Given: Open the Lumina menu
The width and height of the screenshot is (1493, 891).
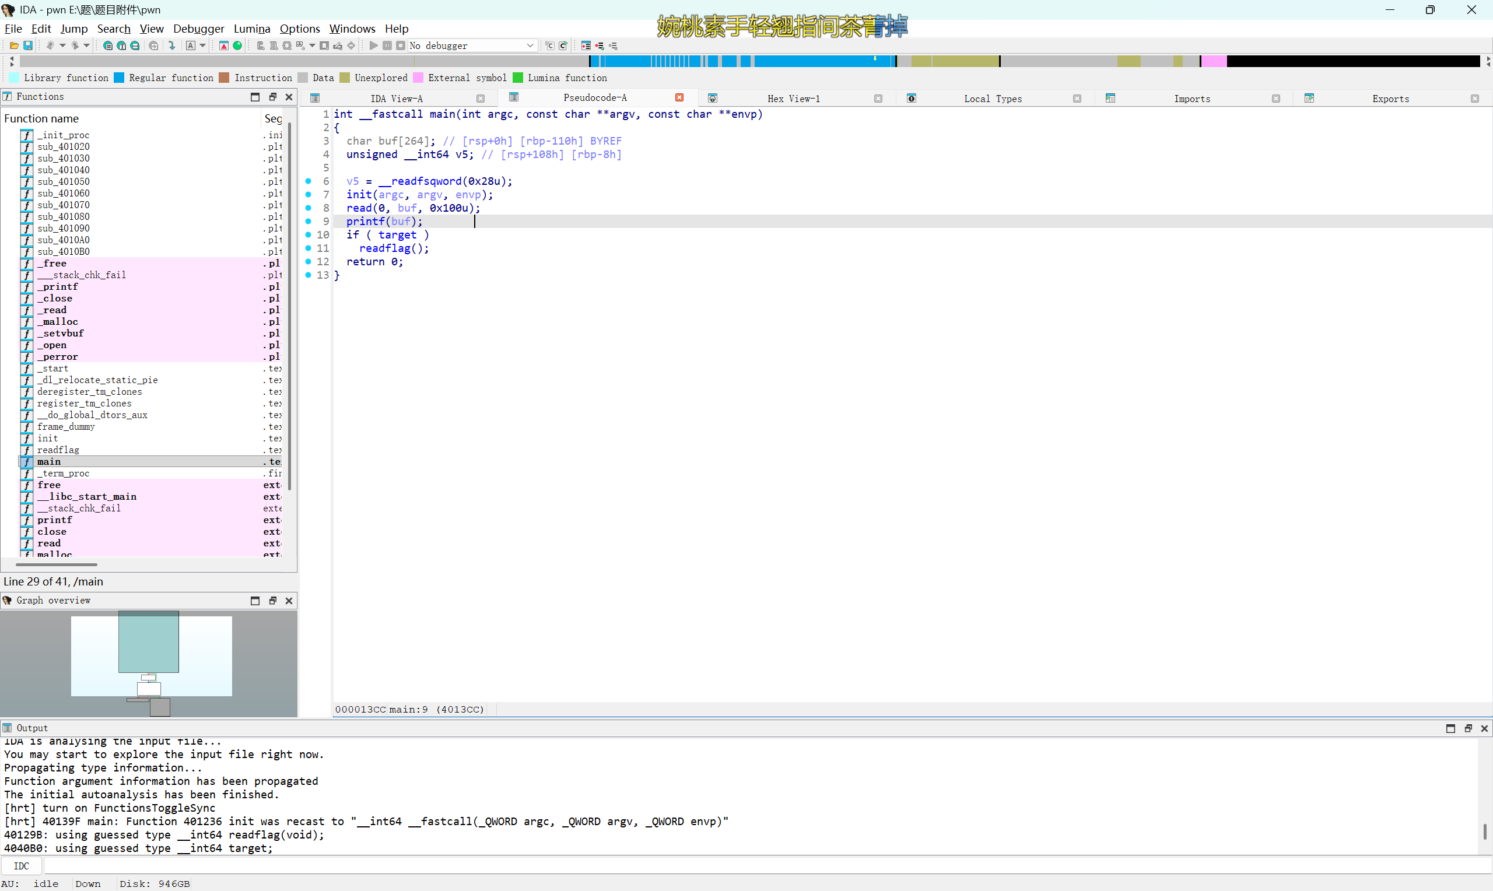Looking at the screenshot, I should [251, 28].
